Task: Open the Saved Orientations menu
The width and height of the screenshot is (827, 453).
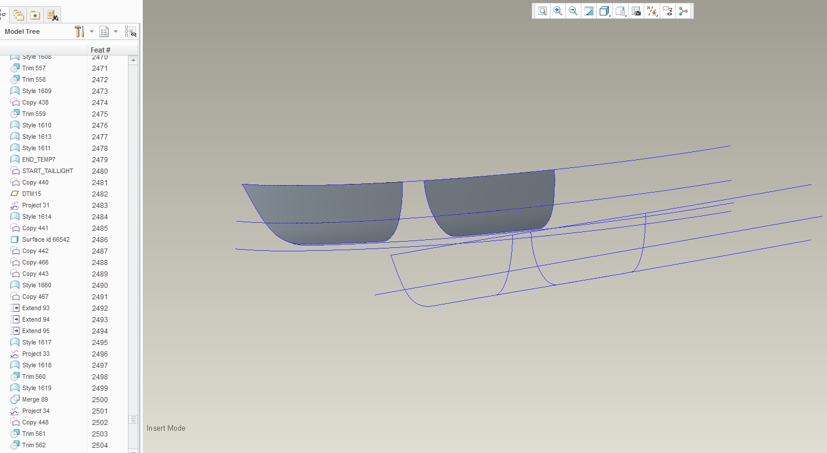Action: click(x=621, y=11)
